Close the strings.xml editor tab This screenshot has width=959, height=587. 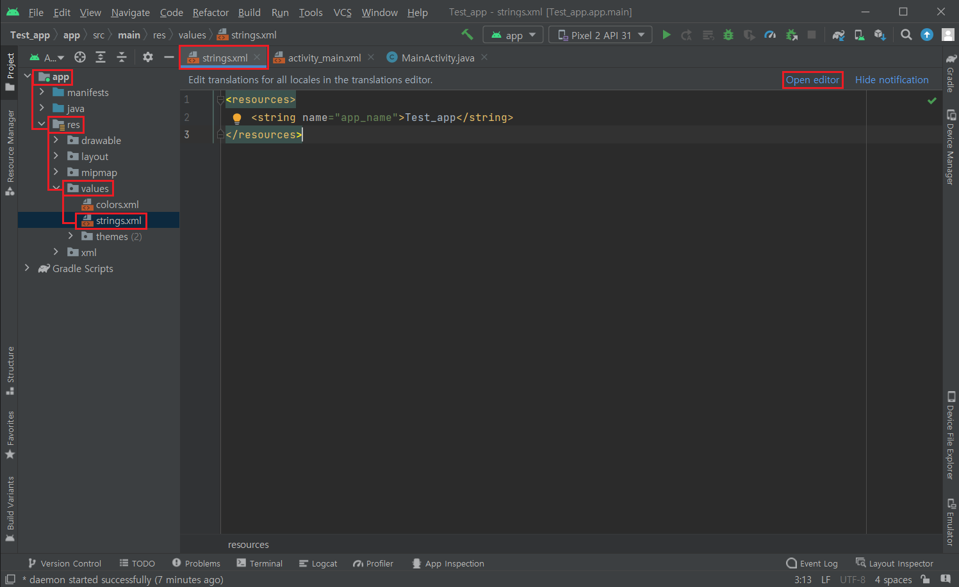coord(257,57)
